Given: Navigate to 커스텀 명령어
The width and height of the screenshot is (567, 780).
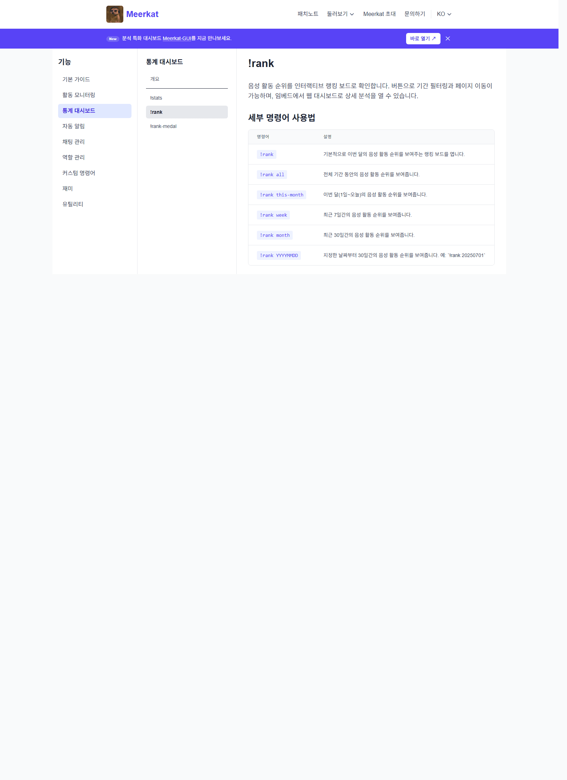Looking at the screenshot, I should tap(78, 173).
